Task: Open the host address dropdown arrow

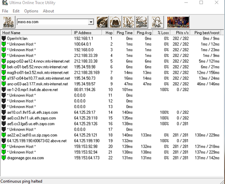Action: (91, 22)
